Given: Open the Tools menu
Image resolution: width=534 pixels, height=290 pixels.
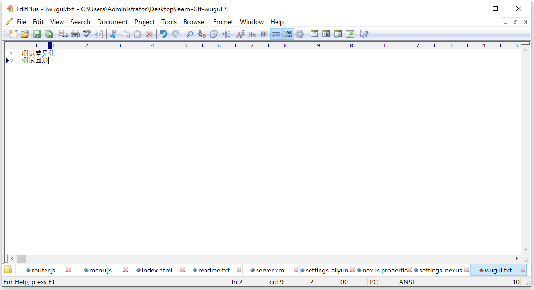Looking at the screenshot, I should [x=169, y=22].
